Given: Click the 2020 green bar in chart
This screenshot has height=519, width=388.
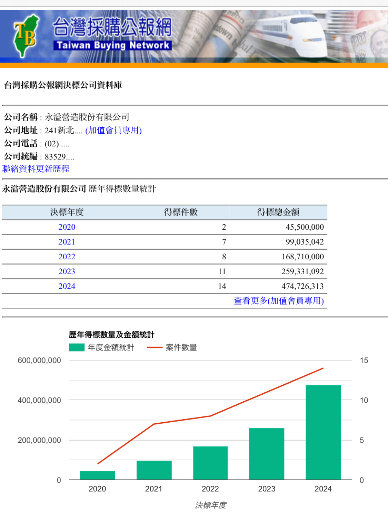Looking at the screenshot, I should point(97,475).
